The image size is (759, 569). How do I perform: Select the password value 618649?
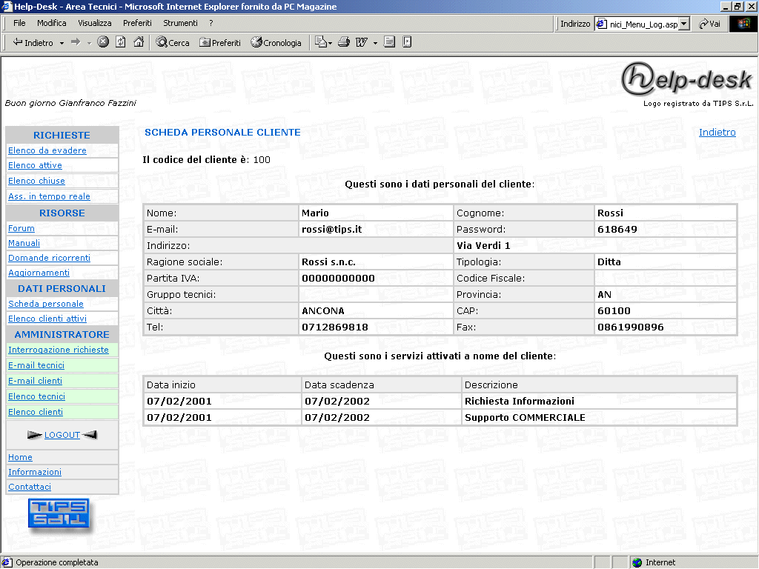[x=617, y=230]
